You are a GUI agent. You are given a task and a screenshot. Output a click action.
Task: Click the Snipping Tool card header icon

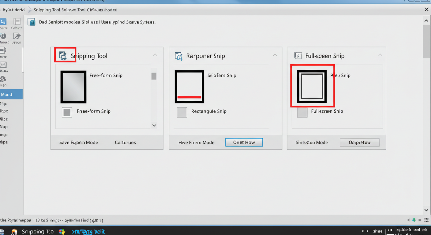click(x=63, y=56)
